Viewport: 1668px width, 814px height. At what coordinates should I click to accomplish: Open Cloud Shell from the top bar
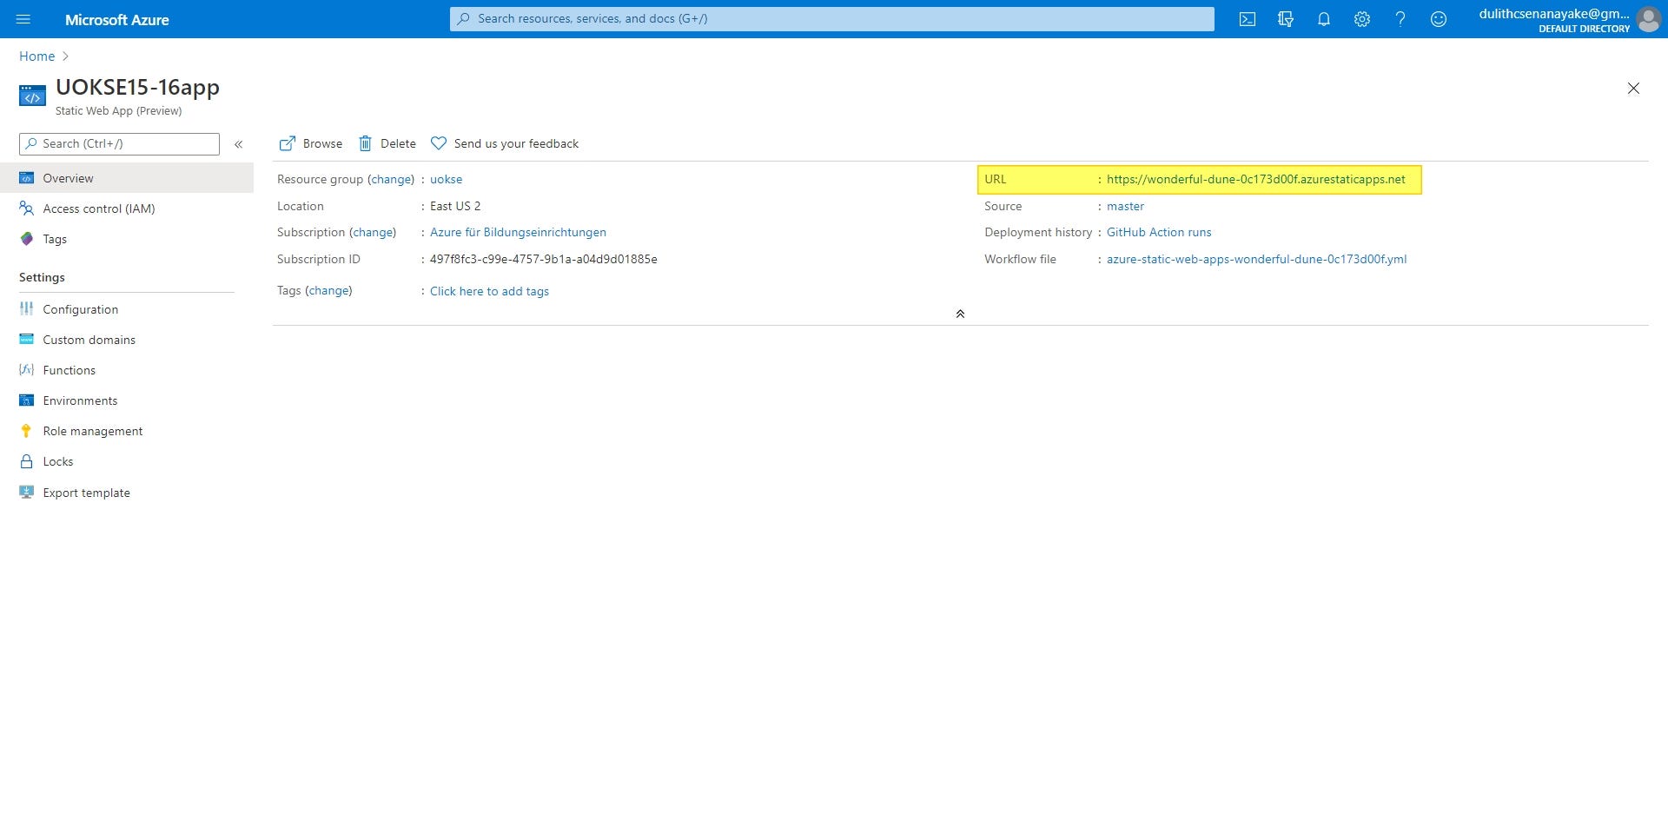[1248, 19]
